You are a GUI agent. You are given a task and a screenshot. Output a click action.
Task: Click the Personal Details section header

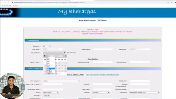click(93, 40)
